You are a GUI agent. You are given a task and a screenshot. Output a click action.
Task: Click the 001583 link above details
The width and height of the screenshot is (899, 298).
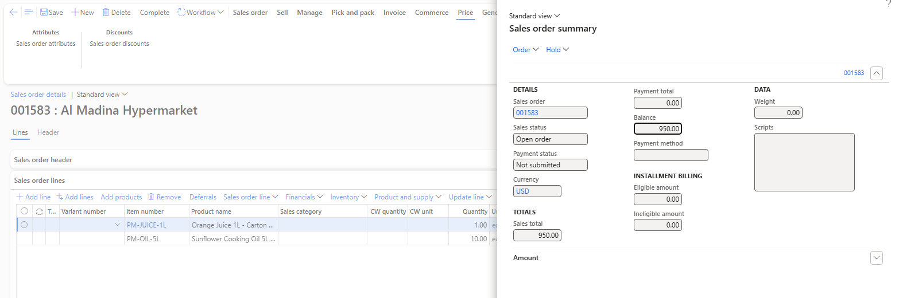coord(854,73)
